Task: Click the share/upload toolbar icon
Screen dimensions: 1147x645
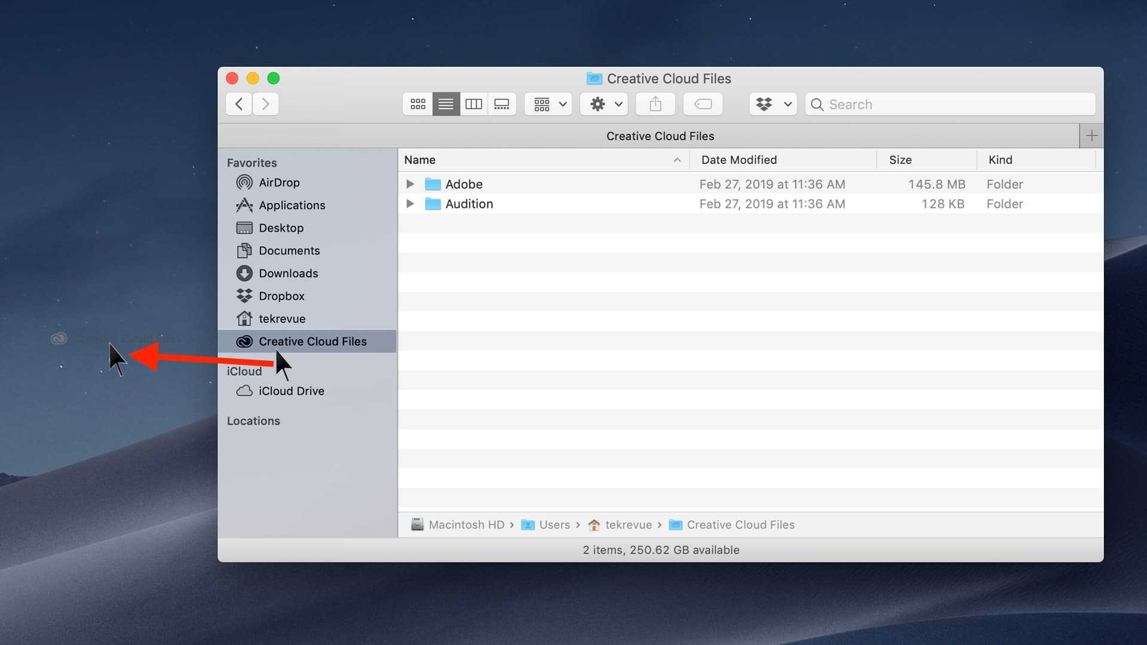Action: click(x=655, y=103)
